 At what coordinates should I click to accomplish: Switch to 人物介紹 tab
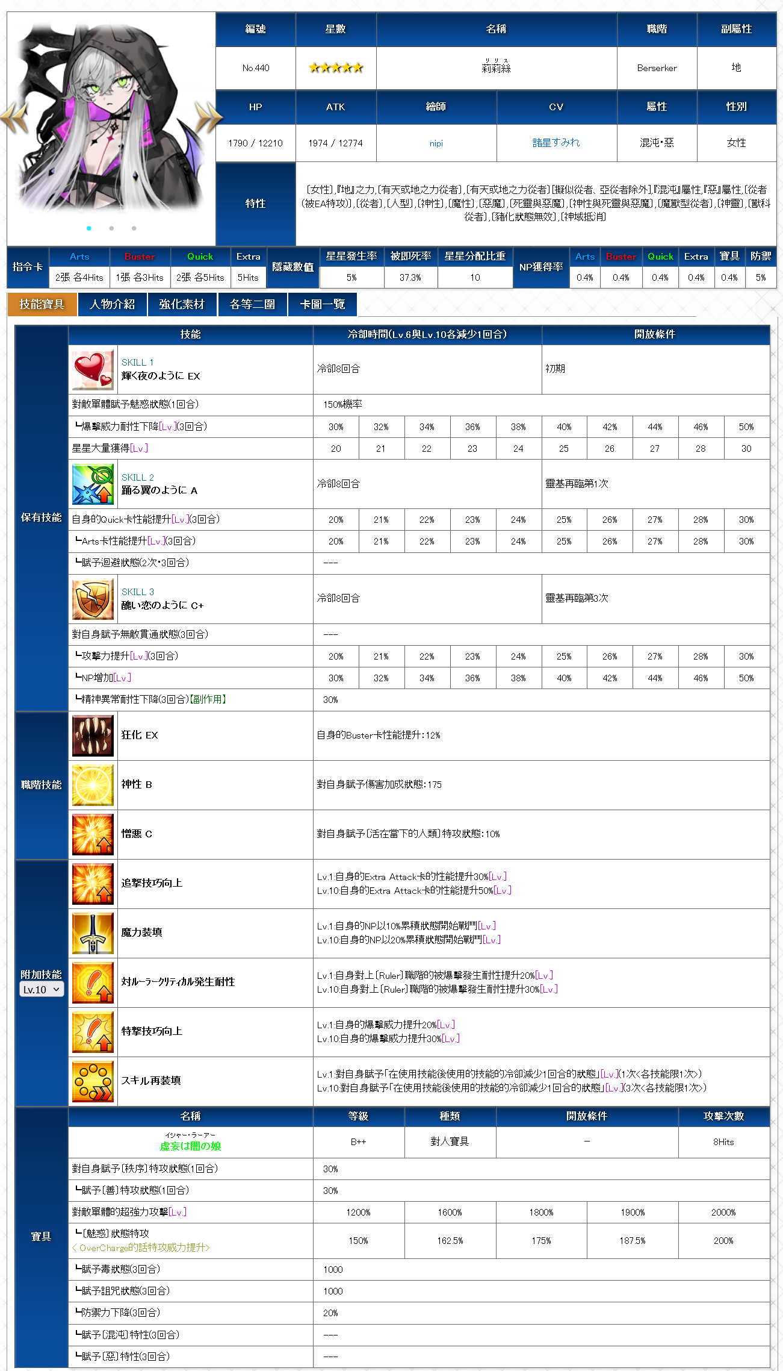pyautogui.click(x=113, y=304)
